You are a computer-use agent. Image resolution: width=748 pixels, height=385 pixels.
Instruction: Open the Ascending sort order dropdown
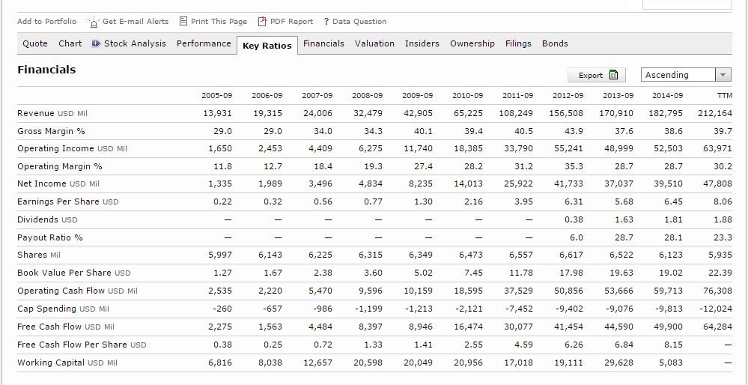point(686,75)
